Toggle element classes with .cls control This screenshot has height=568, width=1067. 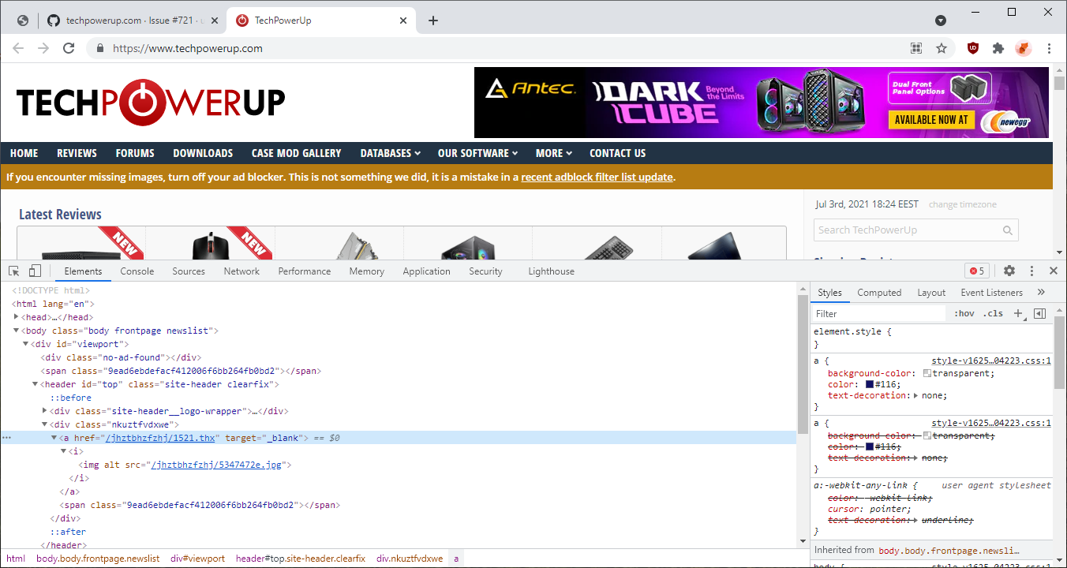point(993,313)
